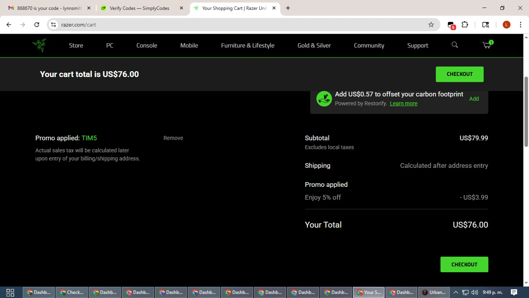Close the Gmail tab
This screenshot has height=298, width=529.
[x=89, y=8]
